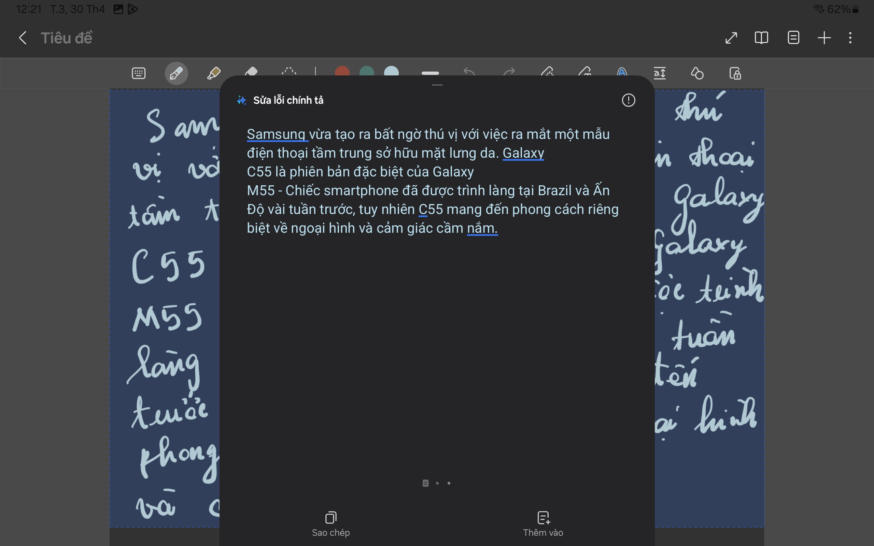
Task: Toggle the page lock icon
Action: 735,73
